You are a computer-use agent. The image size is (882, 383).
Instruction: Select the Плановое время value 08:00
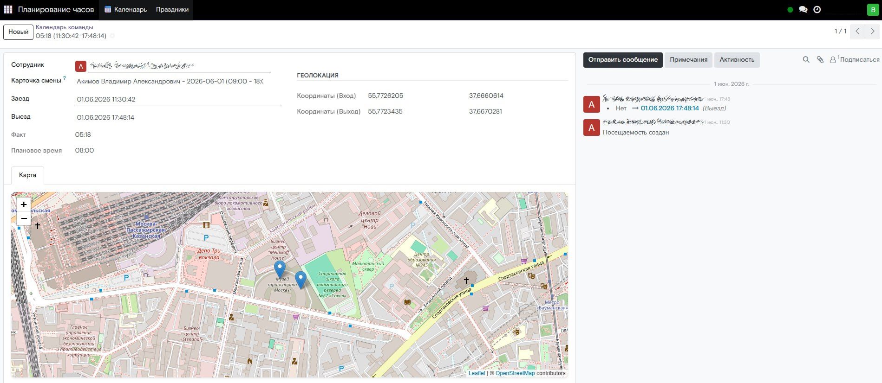85,151
